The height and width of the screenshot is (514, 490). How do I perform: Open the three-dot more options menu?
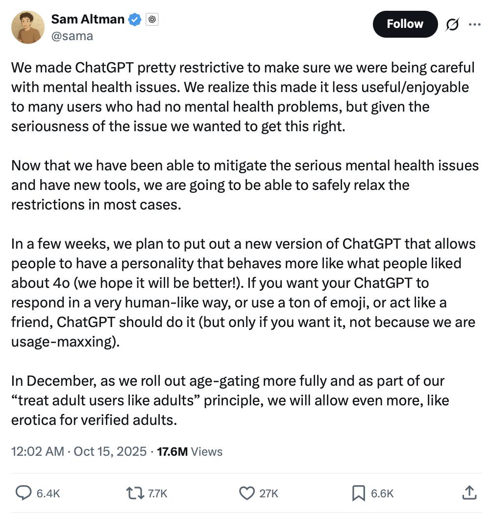pos(474,24)
